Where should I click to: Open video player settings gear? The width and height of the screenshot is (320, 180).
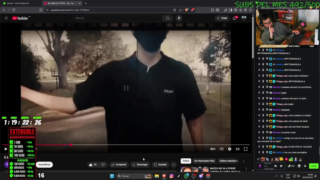tap(229, 149)
